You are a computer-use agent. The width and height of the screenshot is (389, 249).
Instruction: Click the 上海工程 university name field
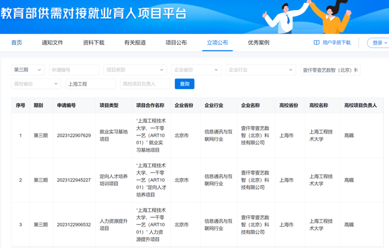91,84
